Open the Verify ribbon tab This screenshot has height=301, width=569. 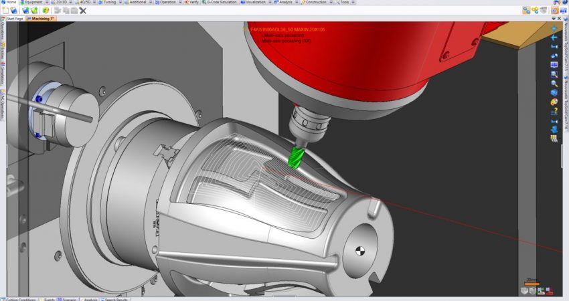(192, 2)
